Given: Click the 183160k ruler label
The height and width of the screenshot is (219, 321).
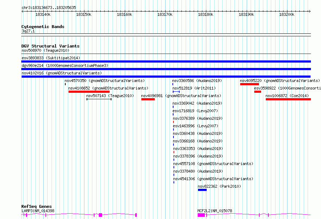Looking at the screenshot, I should click(x=124, y=14).
